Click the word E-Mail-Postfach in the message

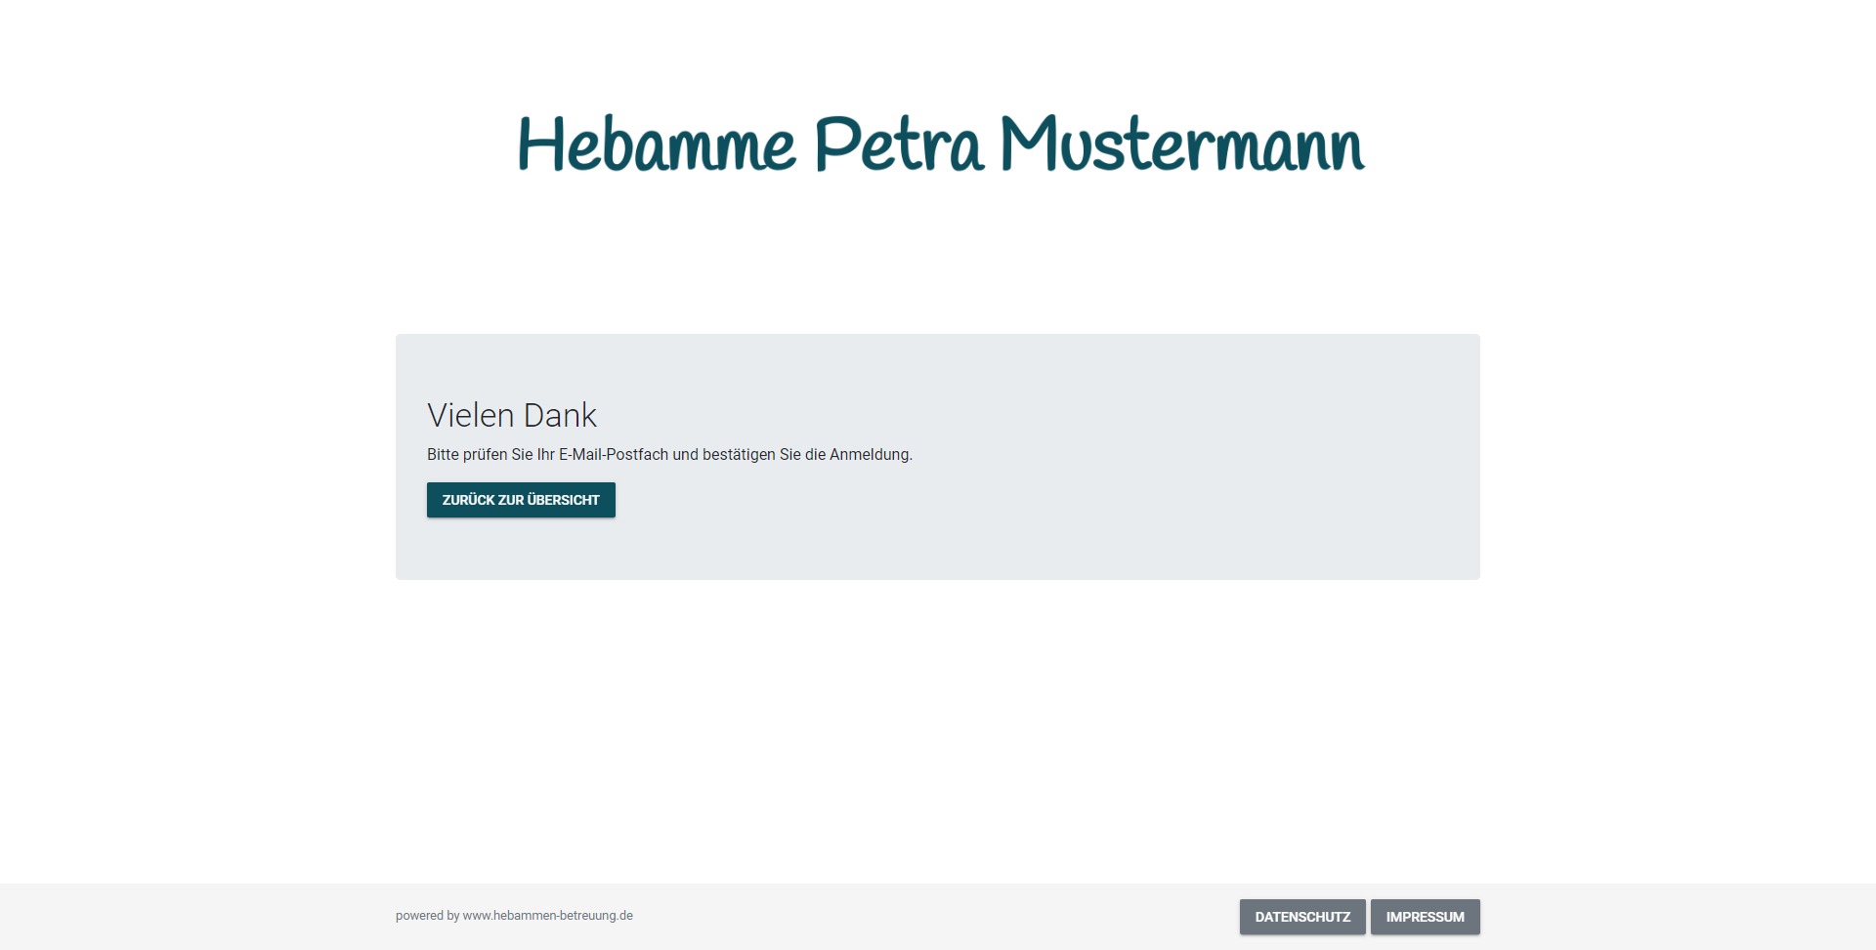pos(614,455)
